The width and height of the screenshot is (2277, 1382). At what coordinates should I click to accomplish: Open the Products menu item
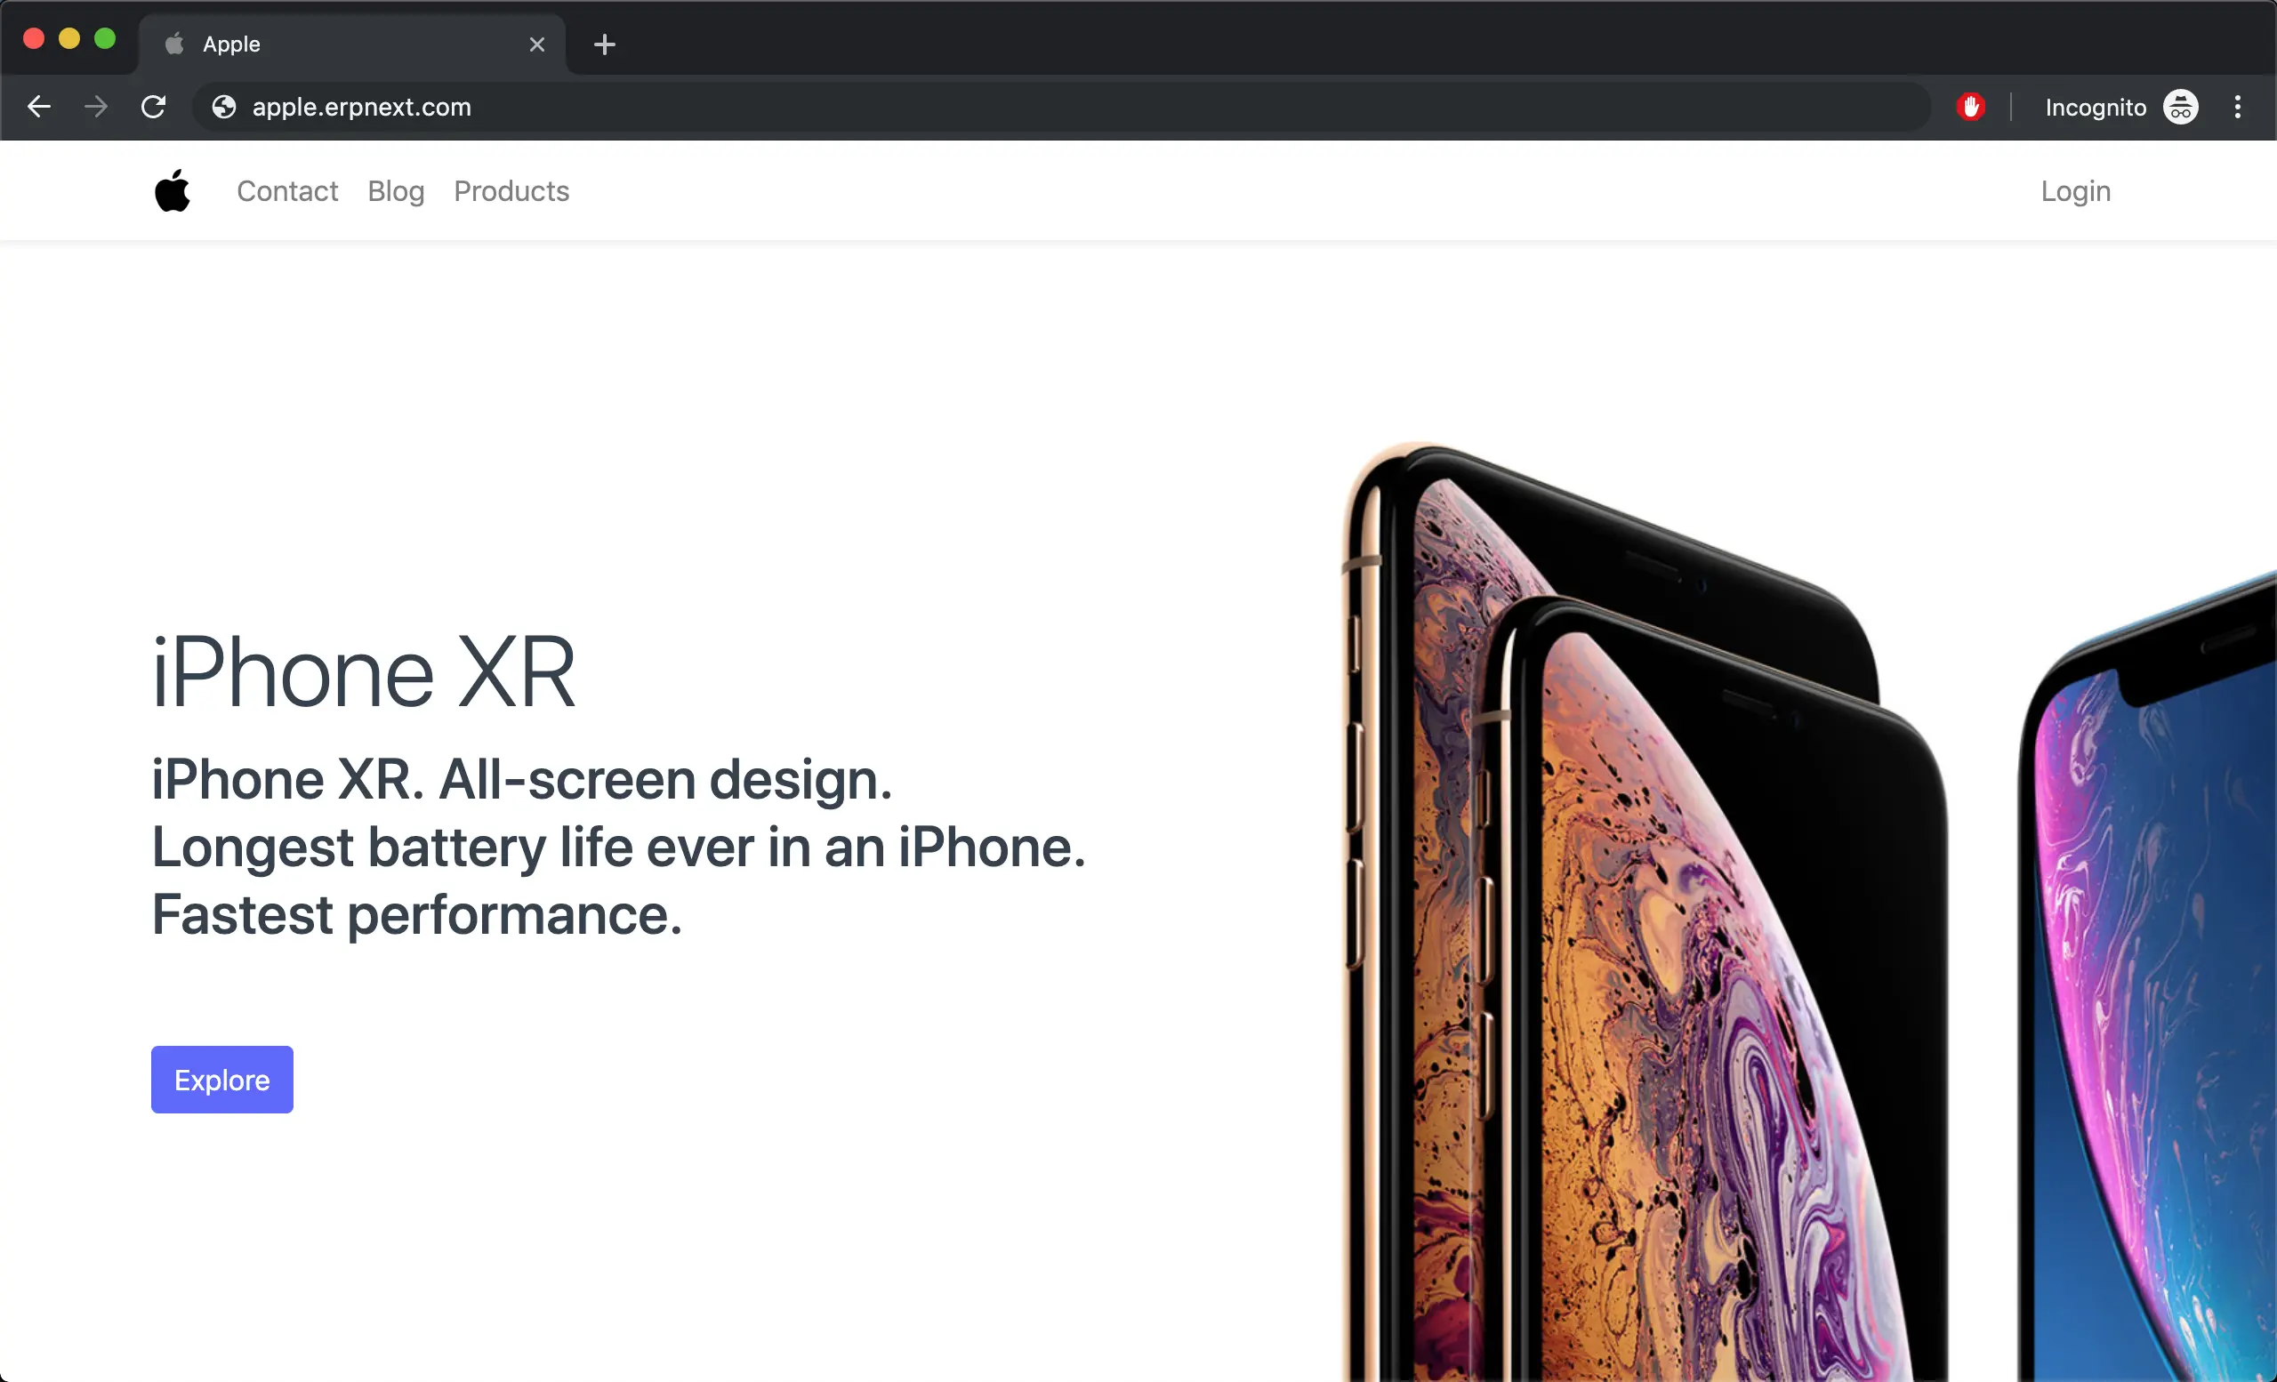pos(509,190)
